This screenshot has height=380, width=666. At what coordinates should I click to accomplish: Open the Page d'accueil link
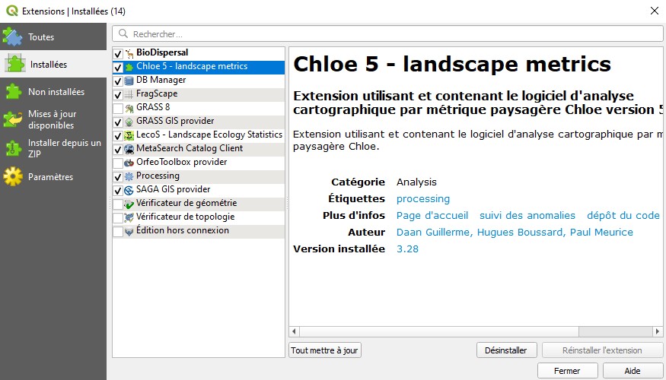point(432,216)
